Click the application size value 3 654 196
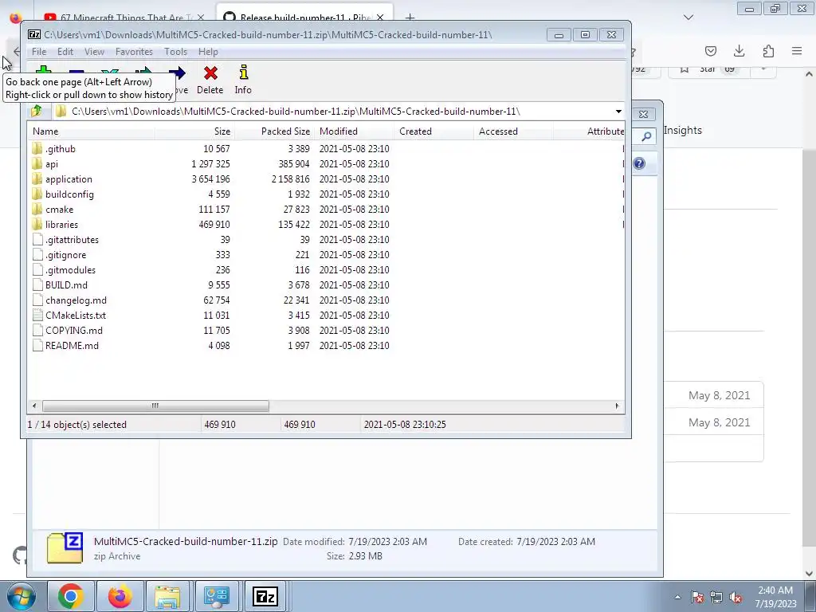 pos(210,179)
